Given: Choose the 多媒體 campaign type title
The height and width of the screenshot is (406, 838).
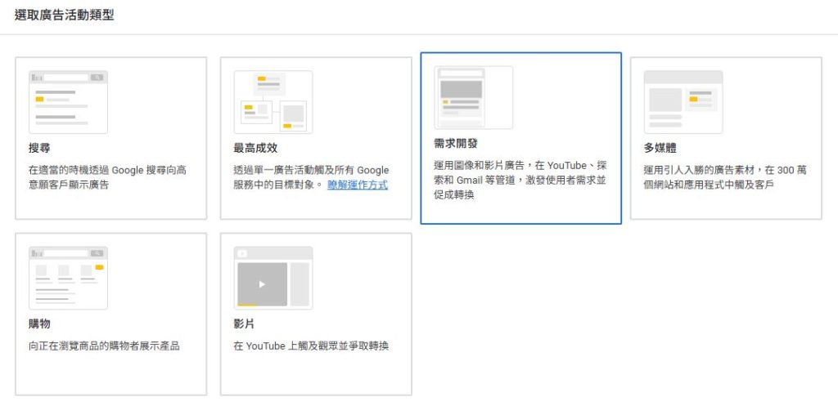Looking at the screenshot, I should point(660,148).
